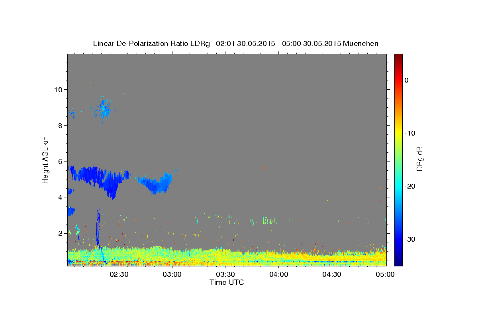The height and width of the screenshot is (319, 478).
Task: Click the 05:00 time tick label
Action: click(x=385, y=275)
